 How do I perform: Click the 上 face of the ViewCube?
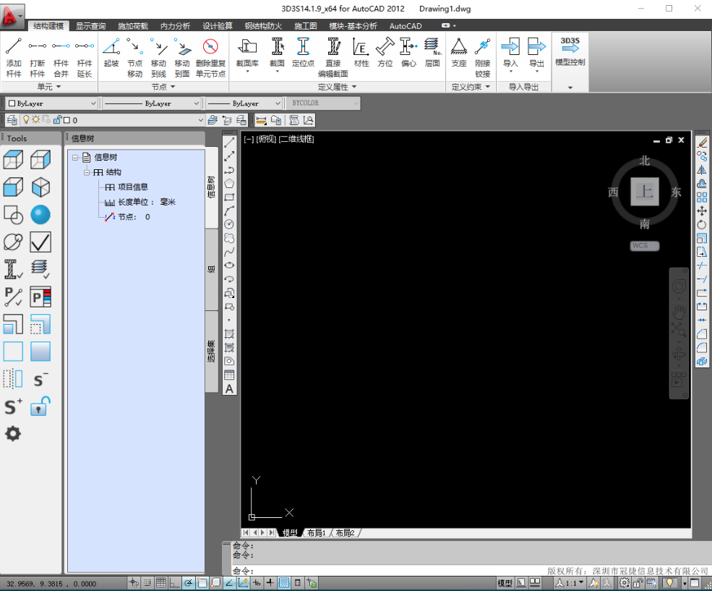pos(644,192)
